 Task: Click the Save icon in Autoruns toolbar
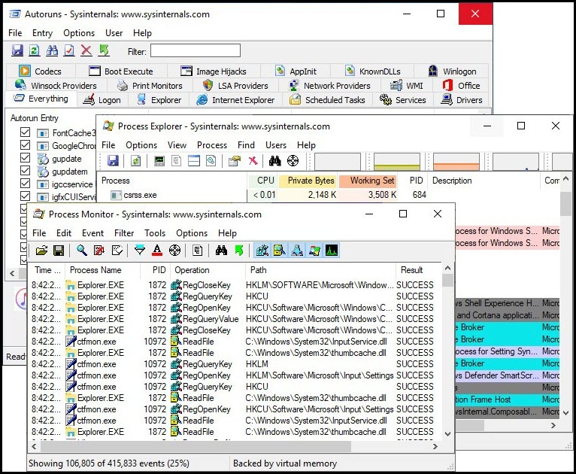(17, 50)
